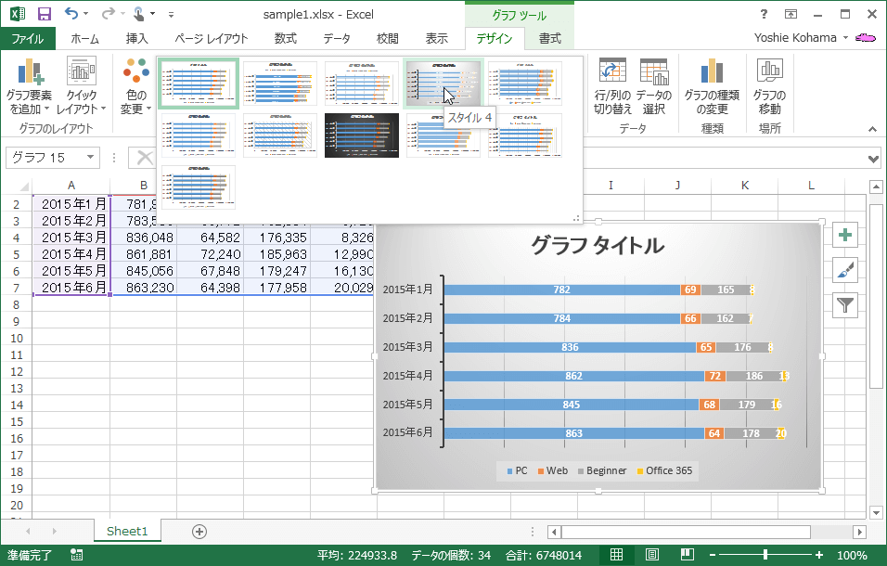
Task: Open the ページ レイアウト tab
Action: coord(211,38)
